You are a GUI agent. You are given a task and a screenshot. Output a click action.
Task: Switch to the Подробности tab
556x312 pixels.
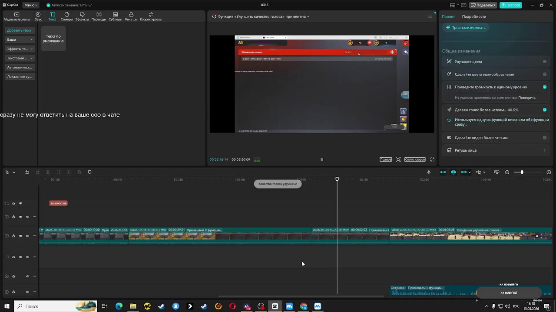pyautogui.click(x=474, y=16)
